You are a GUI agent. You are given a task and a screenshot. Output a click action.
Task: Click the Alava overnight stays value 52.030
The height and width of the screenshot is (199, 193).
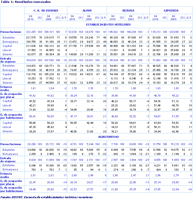(72, 32)
